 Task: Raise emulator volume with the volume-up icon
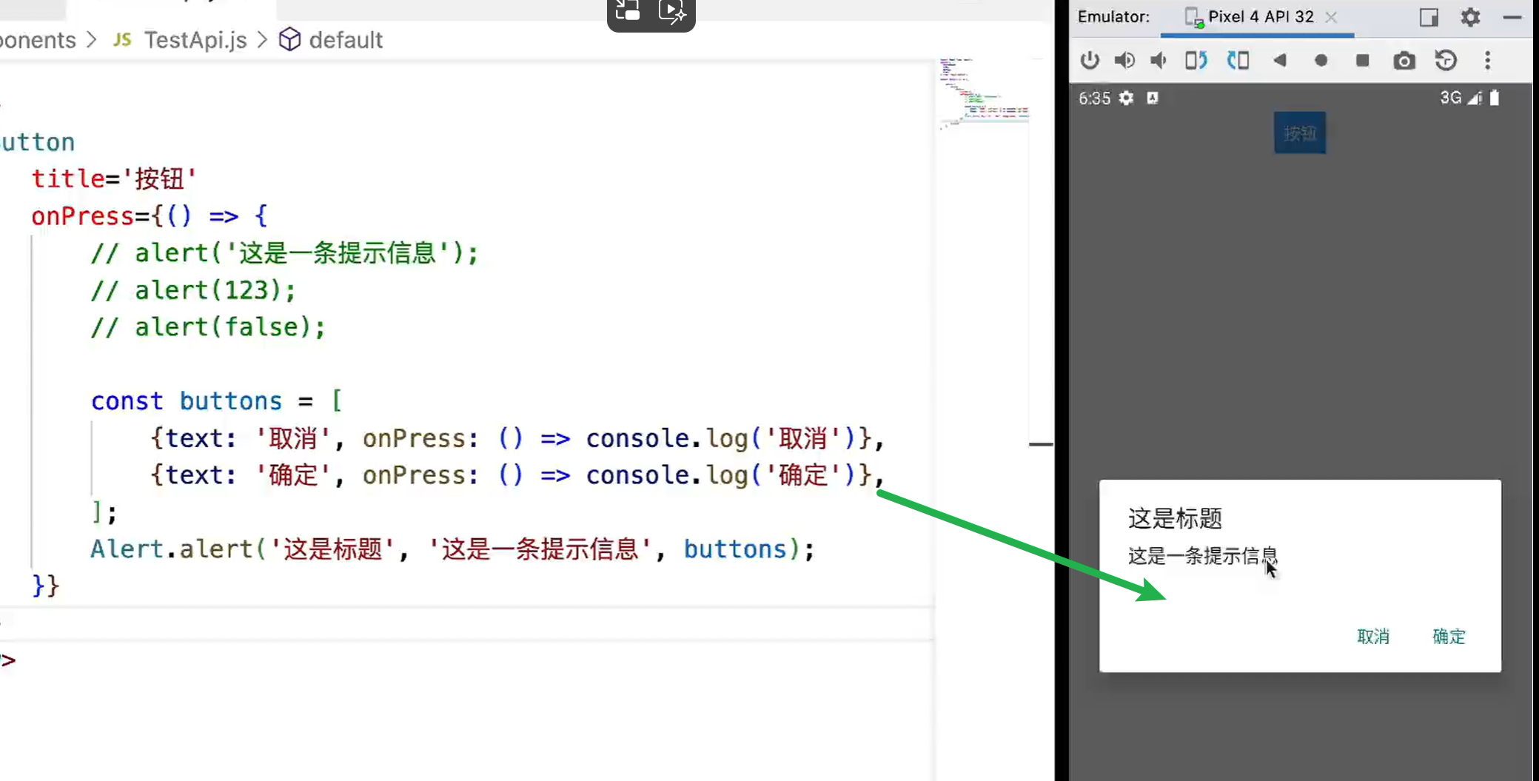tap(1124, 60)
